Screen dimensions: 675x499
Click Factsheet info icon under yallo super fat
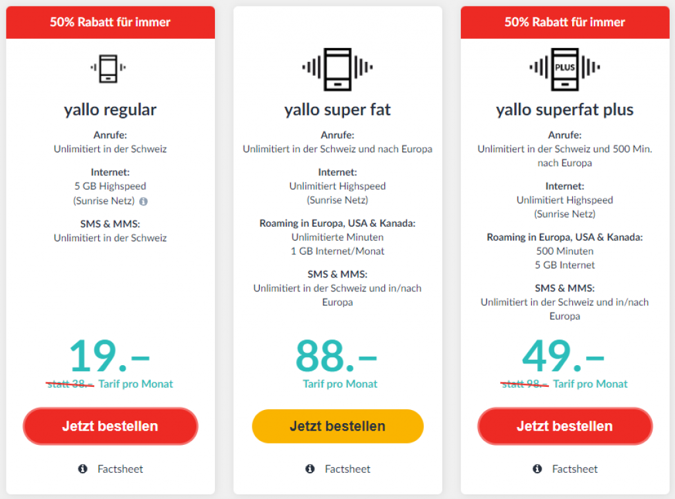coord(310,469)
